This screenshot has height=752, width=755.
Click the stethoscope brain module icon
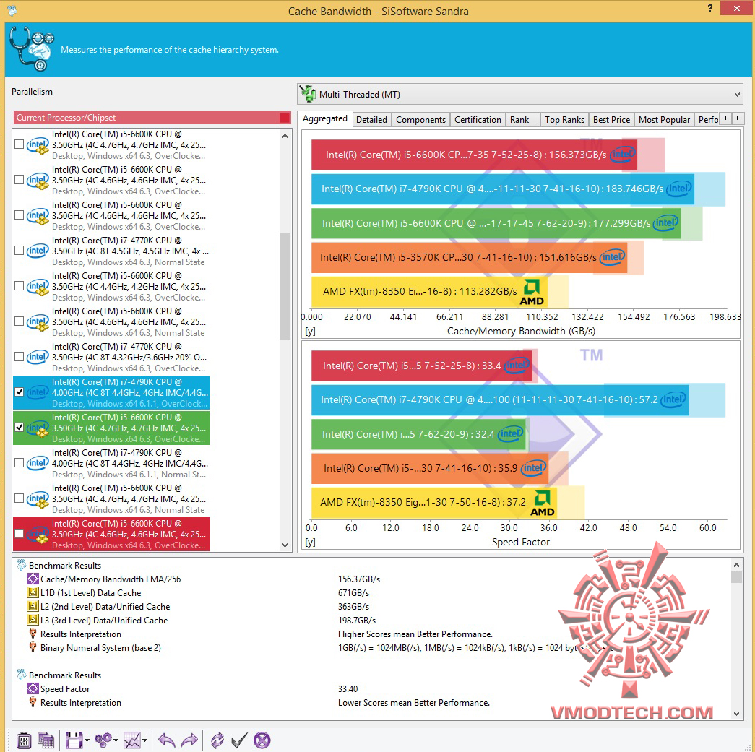[x=31, y=48]
